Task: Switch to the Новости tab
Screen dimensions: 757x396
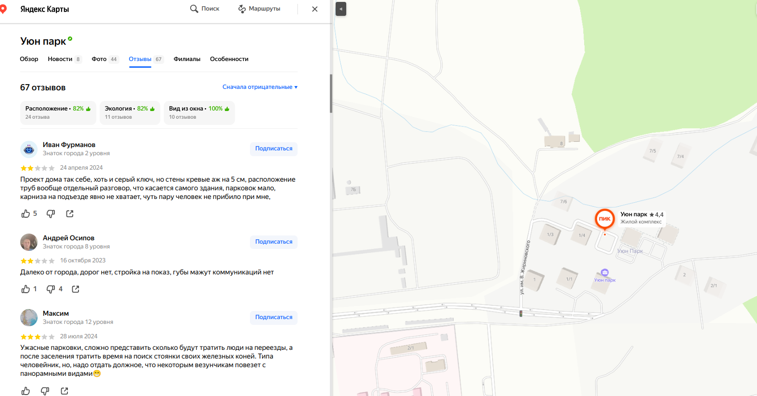Action: [x=65, y=59]
